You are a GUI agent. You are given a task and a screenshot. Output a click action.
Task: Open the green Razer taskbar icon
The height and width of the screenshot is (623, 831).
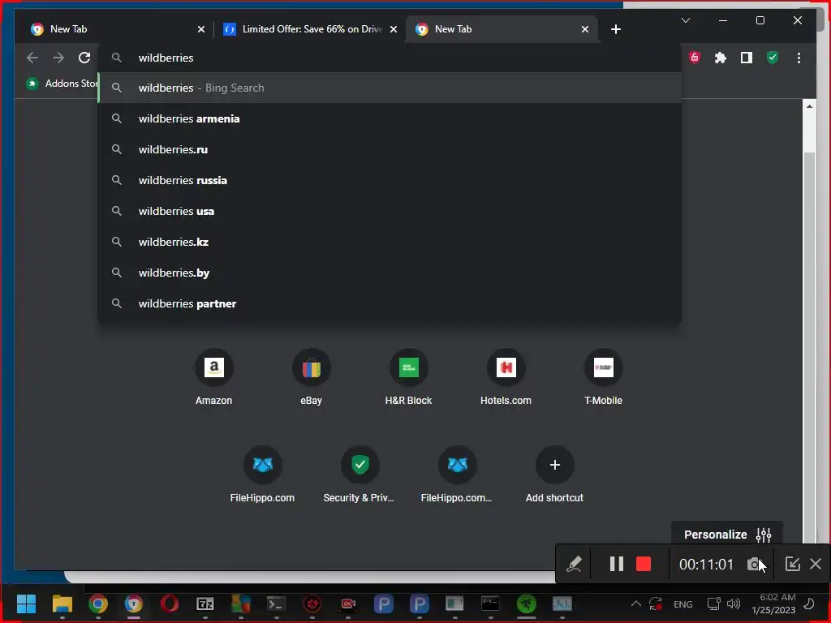coord(526,604)
